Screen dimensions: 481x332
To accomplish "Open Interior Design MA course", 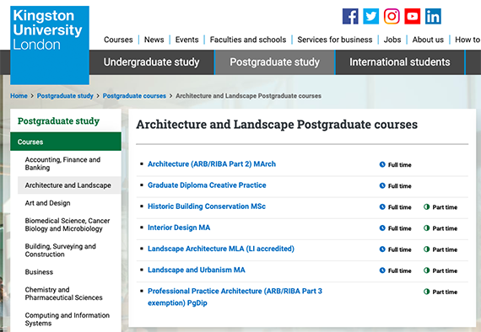I will coord(179,228).
